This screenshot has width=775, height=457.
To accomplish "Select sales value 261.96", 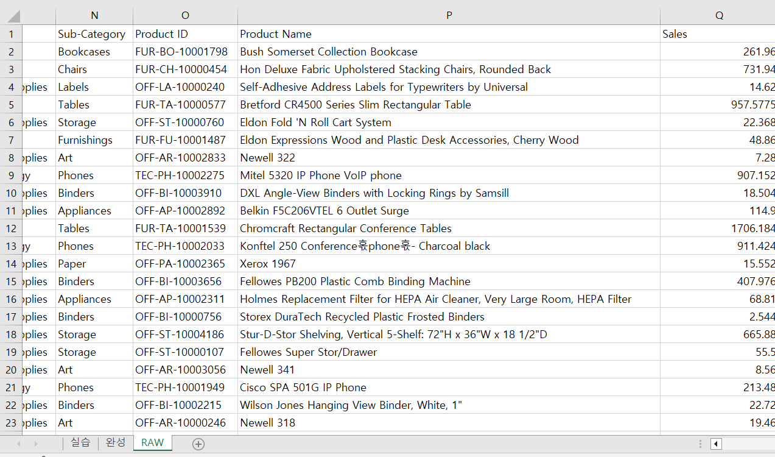I will [718, 52].
